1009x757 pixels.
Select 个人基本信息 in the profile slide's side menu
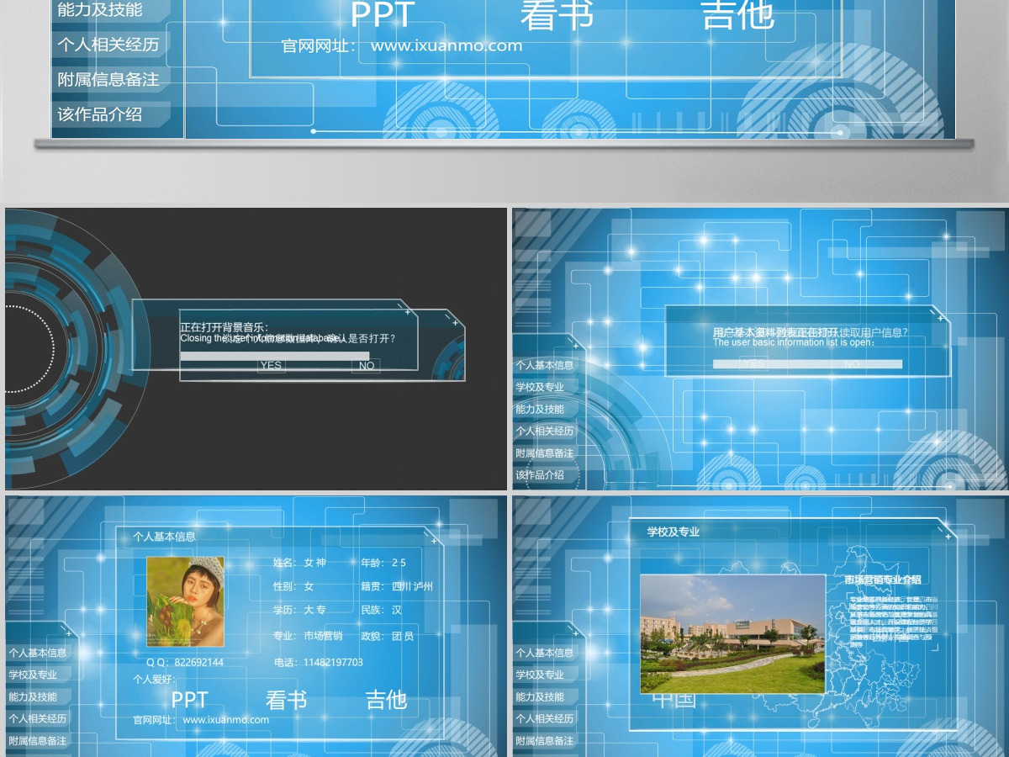(x=38, y=653)
